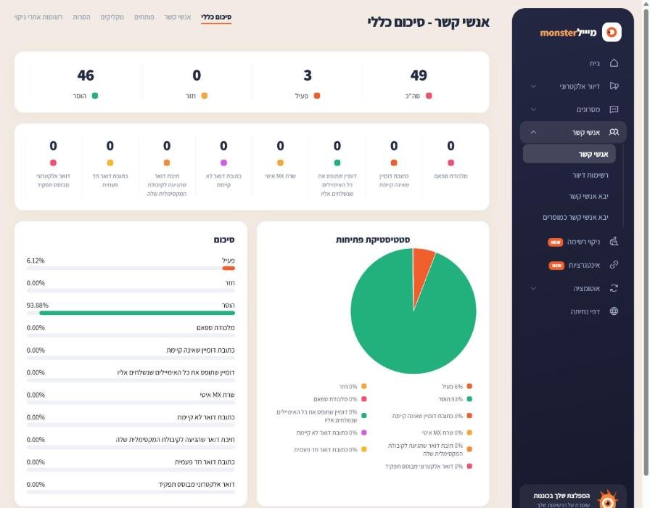
Task: Click the purple dot above כתובת דואר לא קיימת
Action: click(223, 163)
